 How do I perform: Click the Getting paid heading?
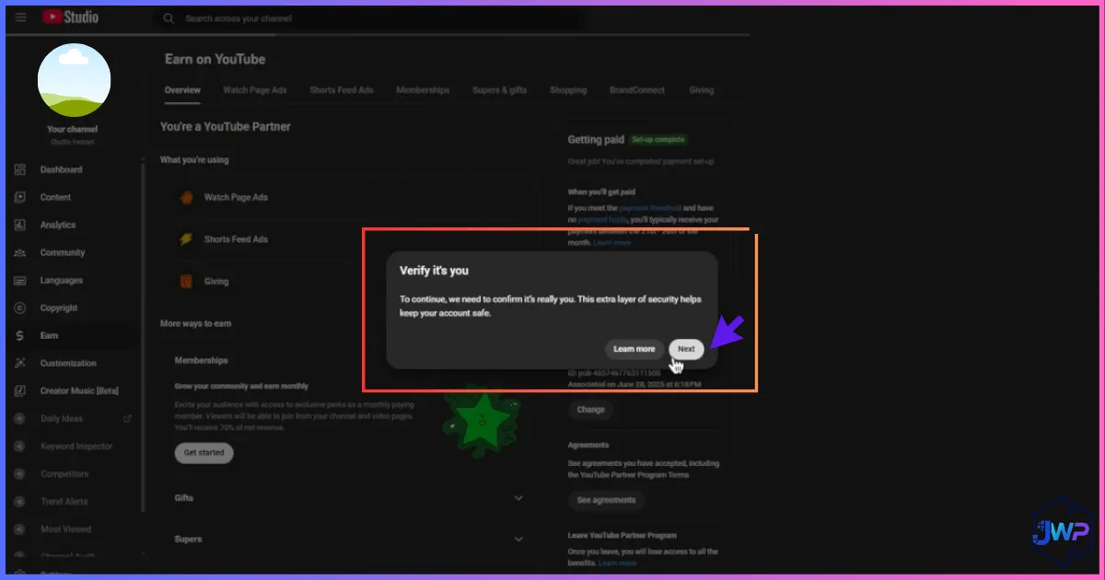(x=596, y=140)
